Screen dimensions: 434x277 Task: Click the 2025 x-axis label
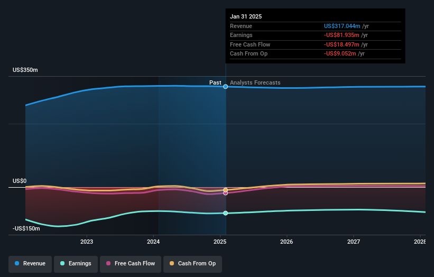click(x=220, y=242)
